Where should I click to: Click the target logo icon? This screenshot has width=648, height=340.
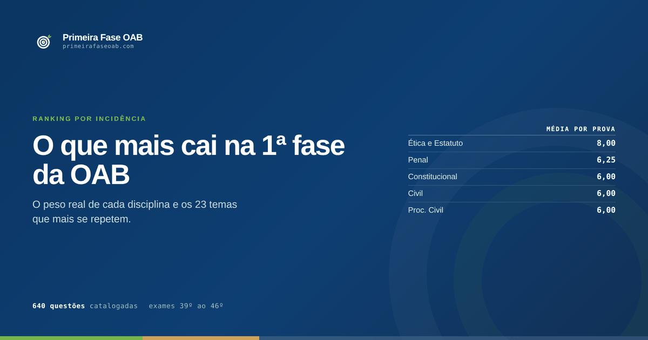point(44,42)
